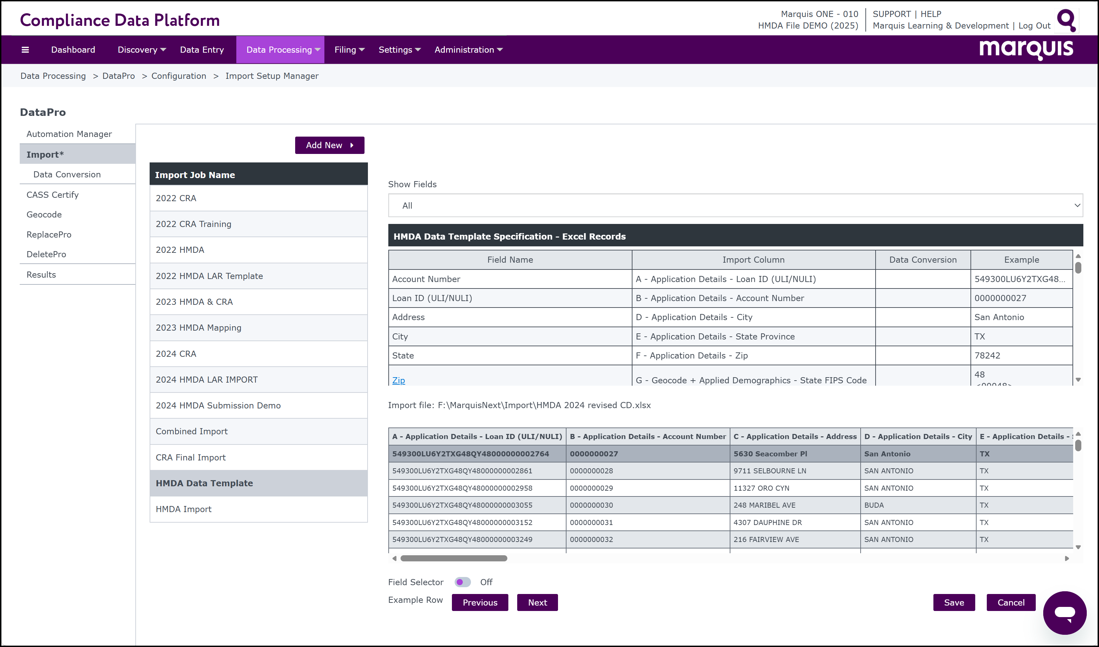Open the Filing menu

pos(349,50)
